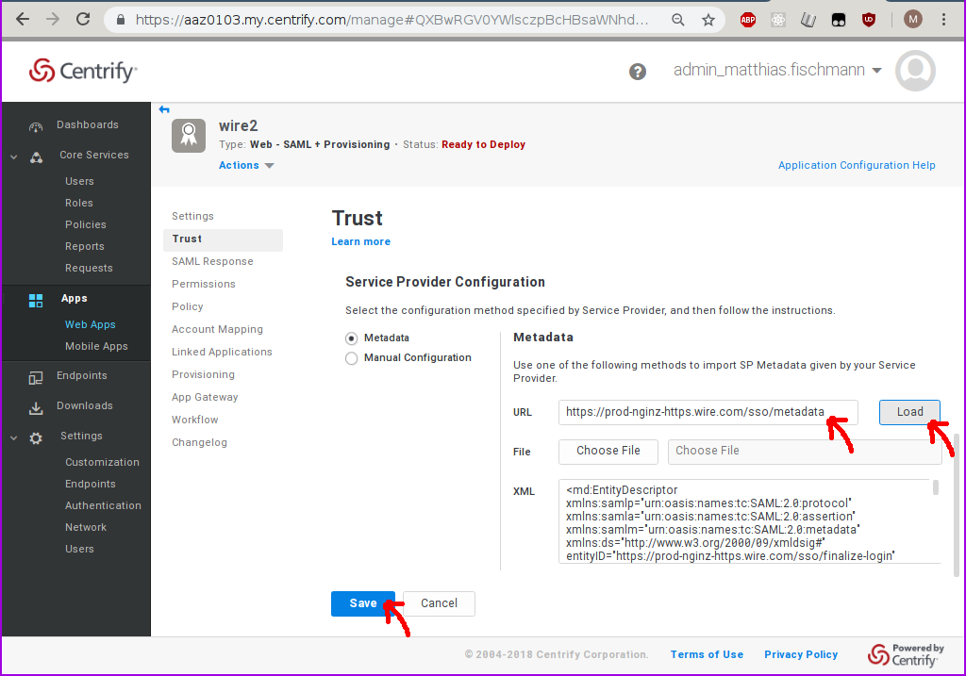This screenshot has width=966, height=676.
Task: Click the Choose File path text field
Action: pyautogui.click(x=805, y=452)
